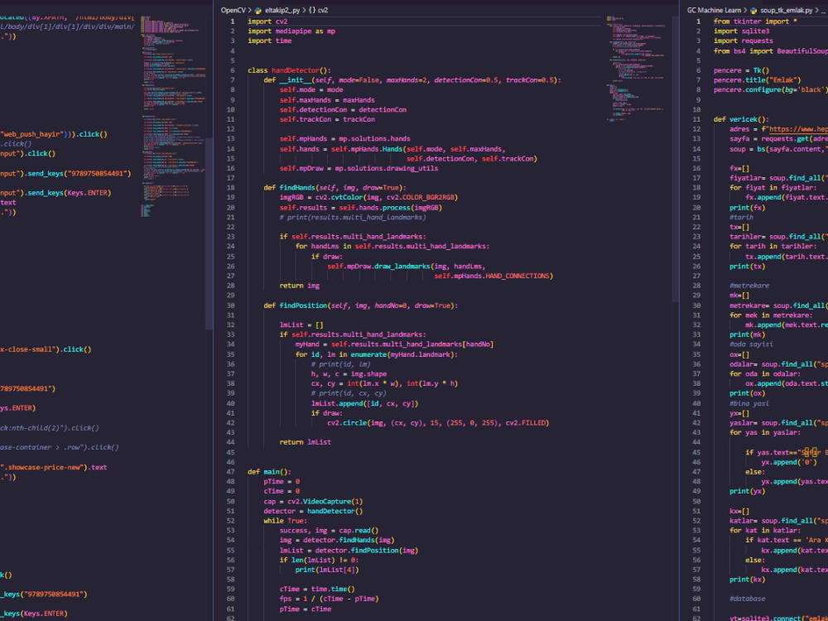Click the 'import mediapipe as mp' line
The width and height of the screenshot is (828, 621).
(x=291, y=31)
